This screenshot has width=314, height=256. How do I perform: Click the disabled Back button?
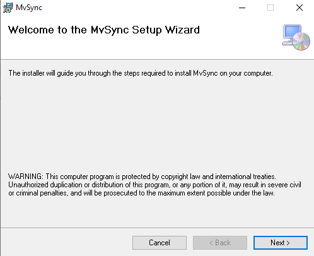point(220,243)
